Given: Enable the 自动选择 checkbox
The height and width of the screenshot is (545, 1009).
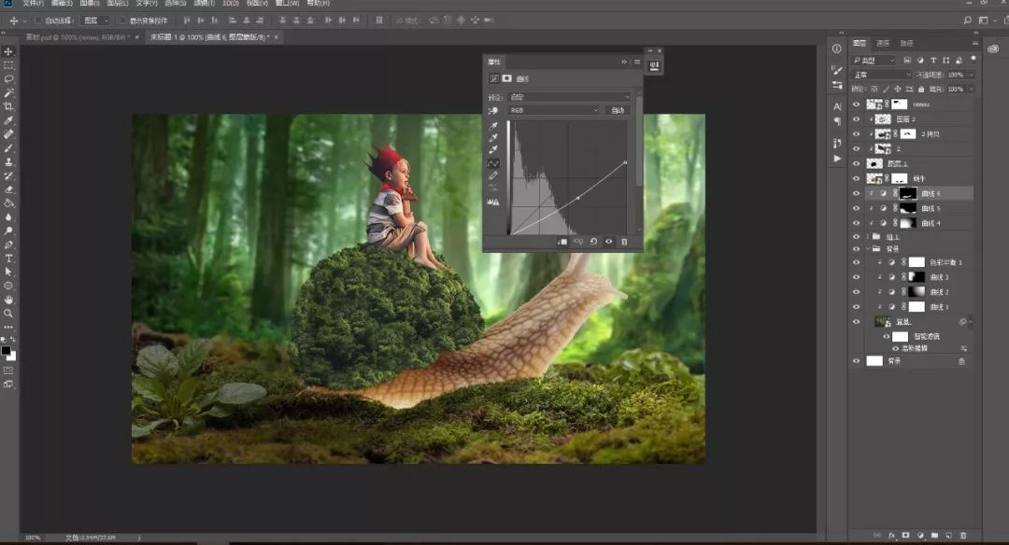Looking at the screenshot, I should point(38,21).
